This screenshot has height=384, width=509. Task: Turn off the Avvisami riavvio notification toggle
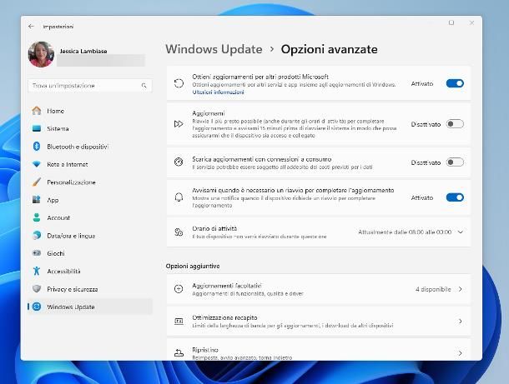point(455,197)
